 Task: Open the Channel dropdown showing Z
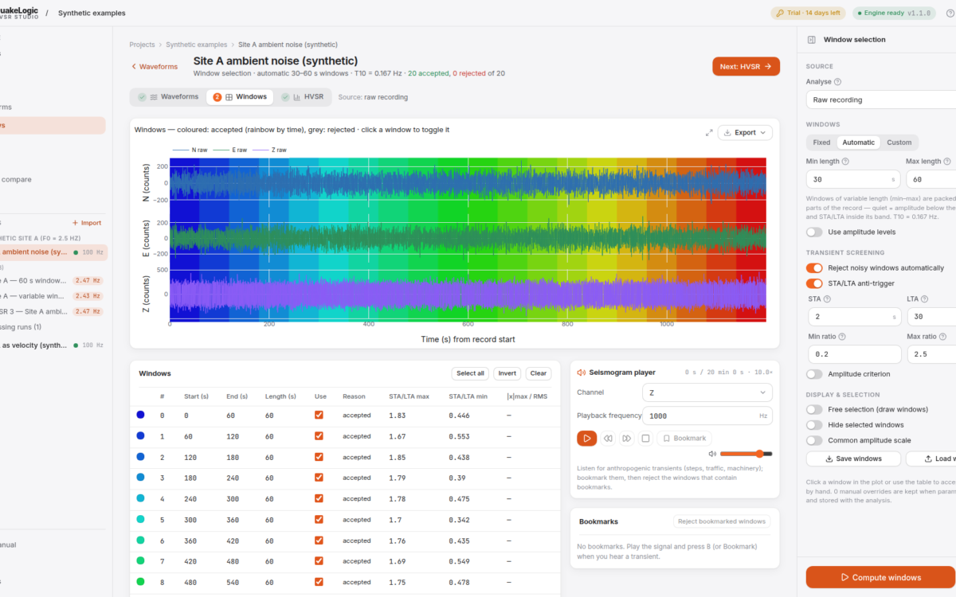(x=708, y=392)
